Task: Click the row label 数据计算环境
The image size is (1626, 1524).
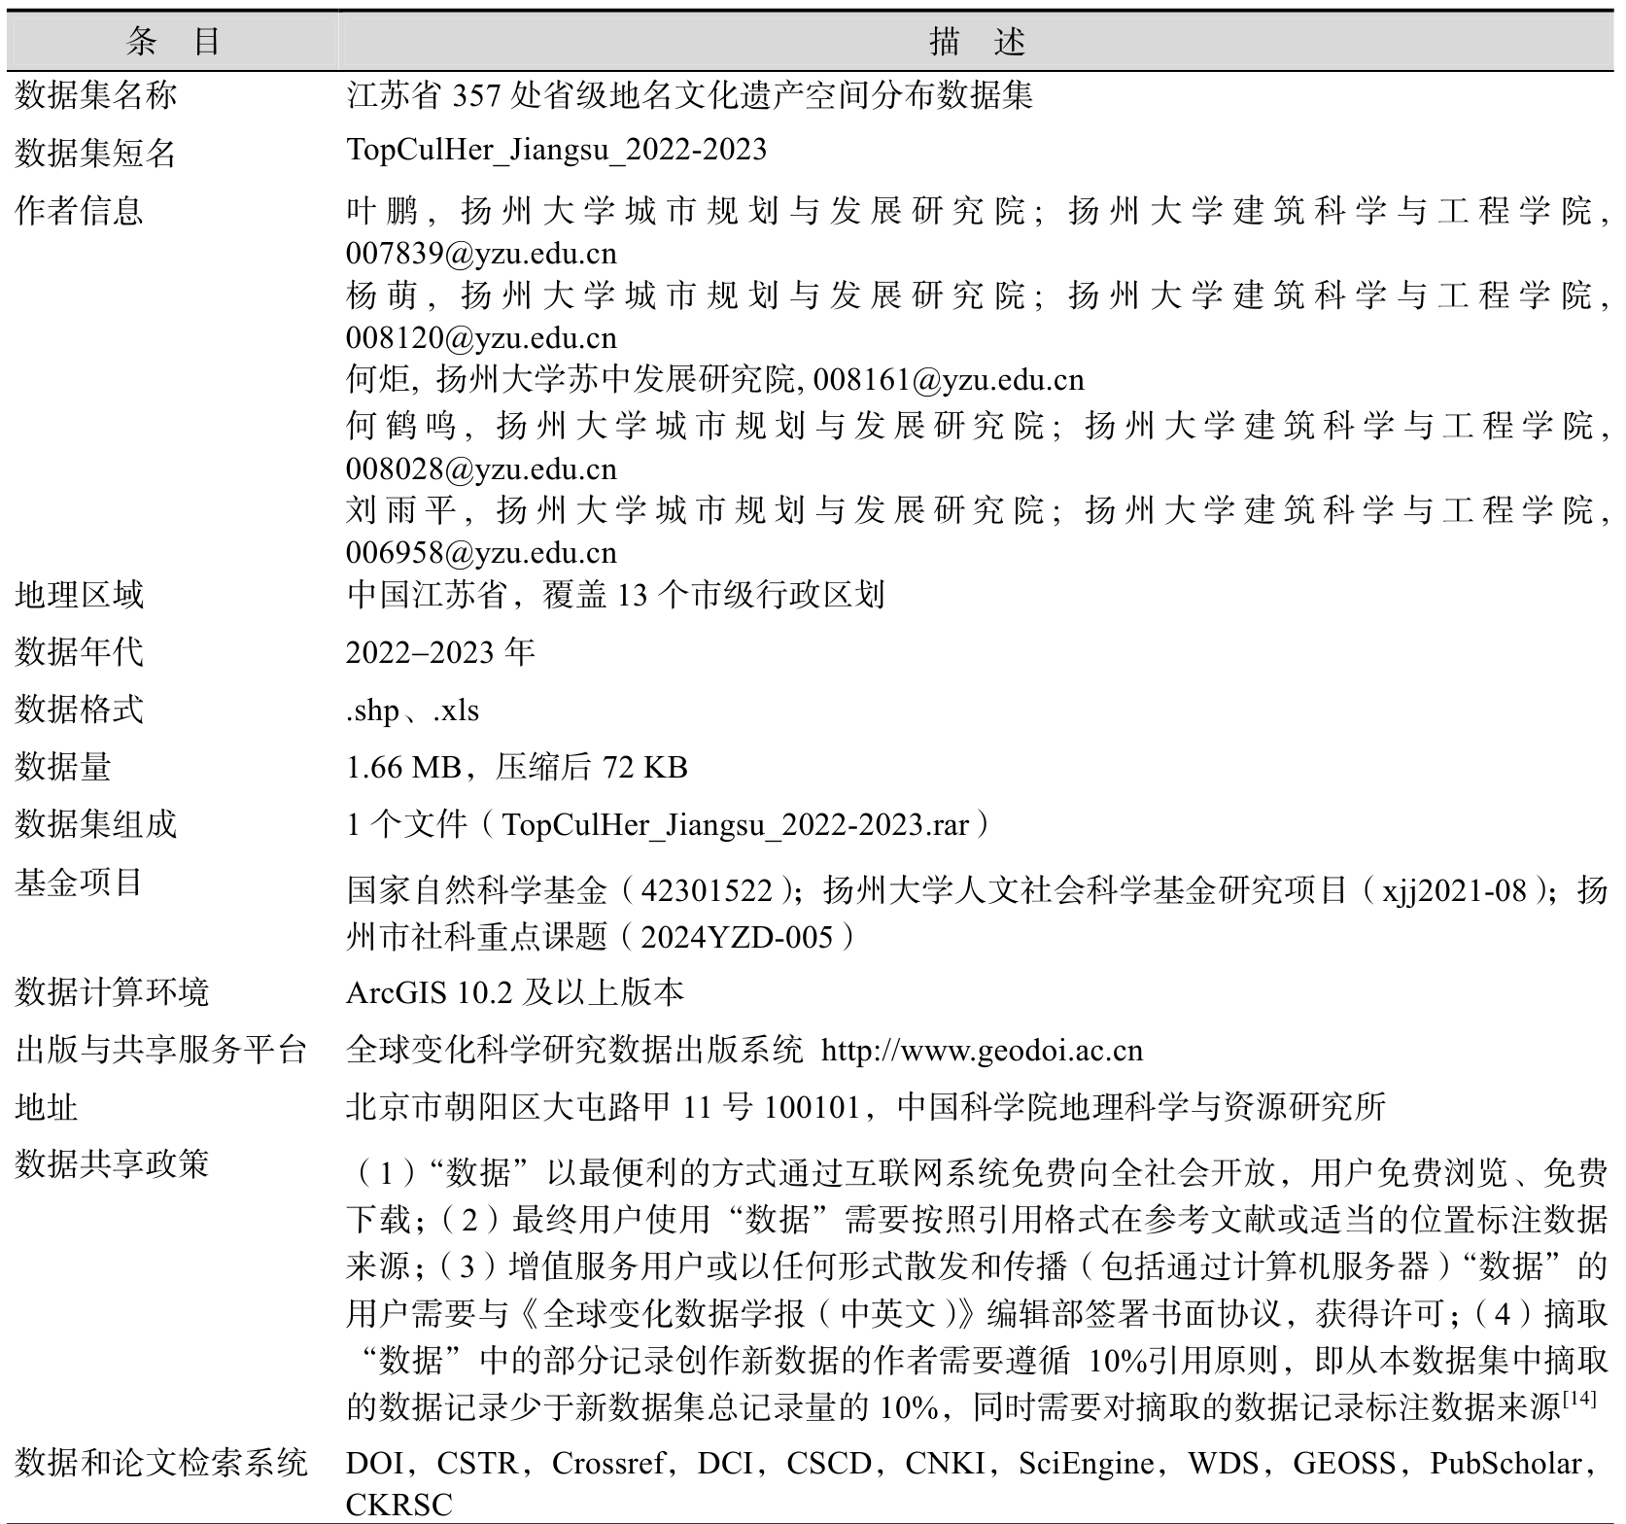Action: tap(112, 992)
